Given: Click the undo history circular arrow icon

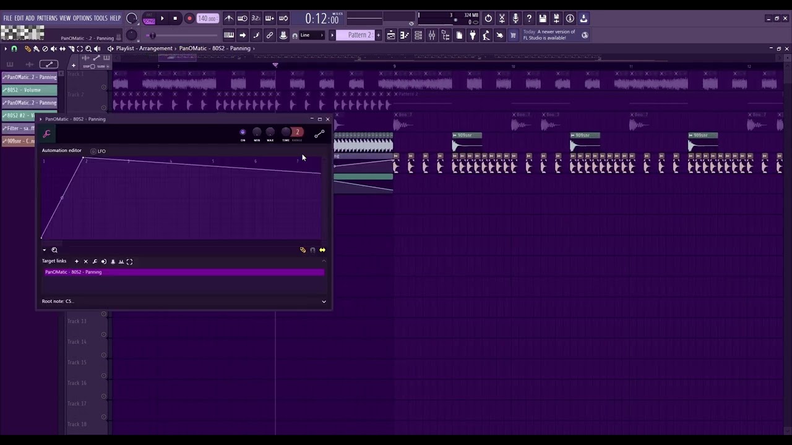Looking at the screenshot, I should [488, 19].
